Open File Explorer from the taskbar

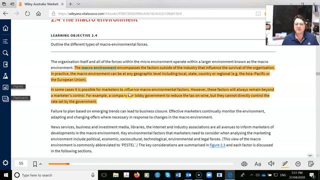pyautogui.click(x=115, y=175)
